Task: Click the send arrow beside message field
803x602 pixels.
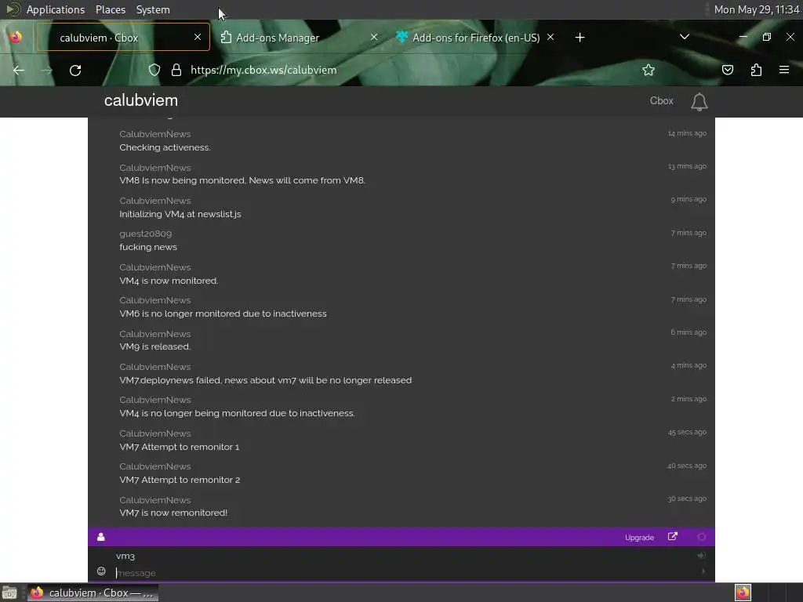Action: [x=703, y=571]
